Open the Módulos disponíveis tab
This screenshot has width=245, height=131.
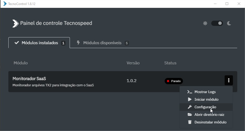103,43
